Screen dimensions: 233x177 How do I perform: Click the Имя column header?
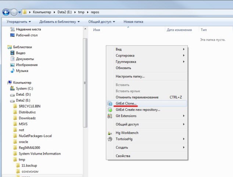tap(97, 30)
